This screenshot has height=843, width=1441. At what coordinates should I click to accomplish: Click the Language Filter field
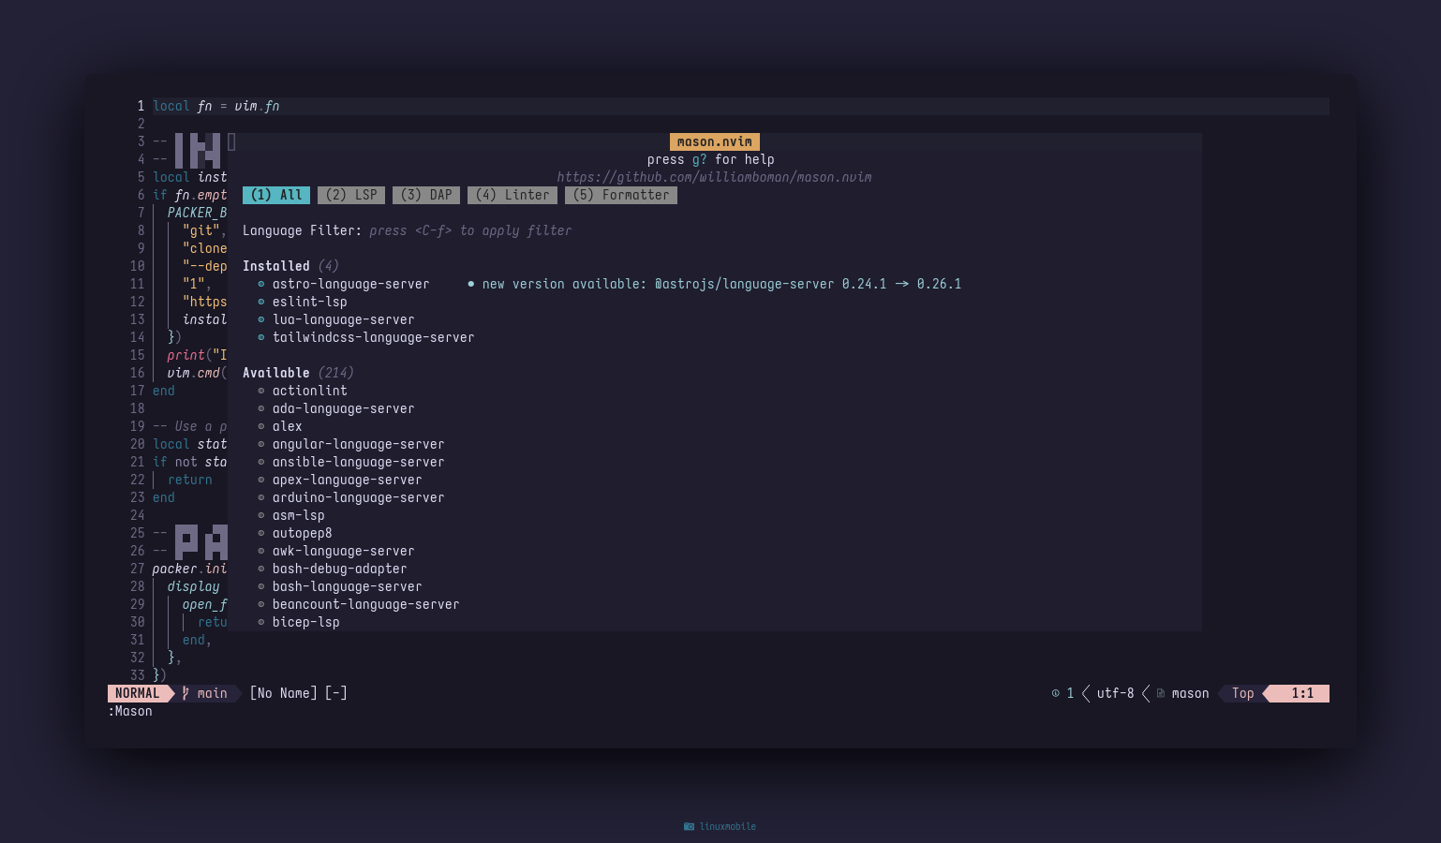coord(407,230)
